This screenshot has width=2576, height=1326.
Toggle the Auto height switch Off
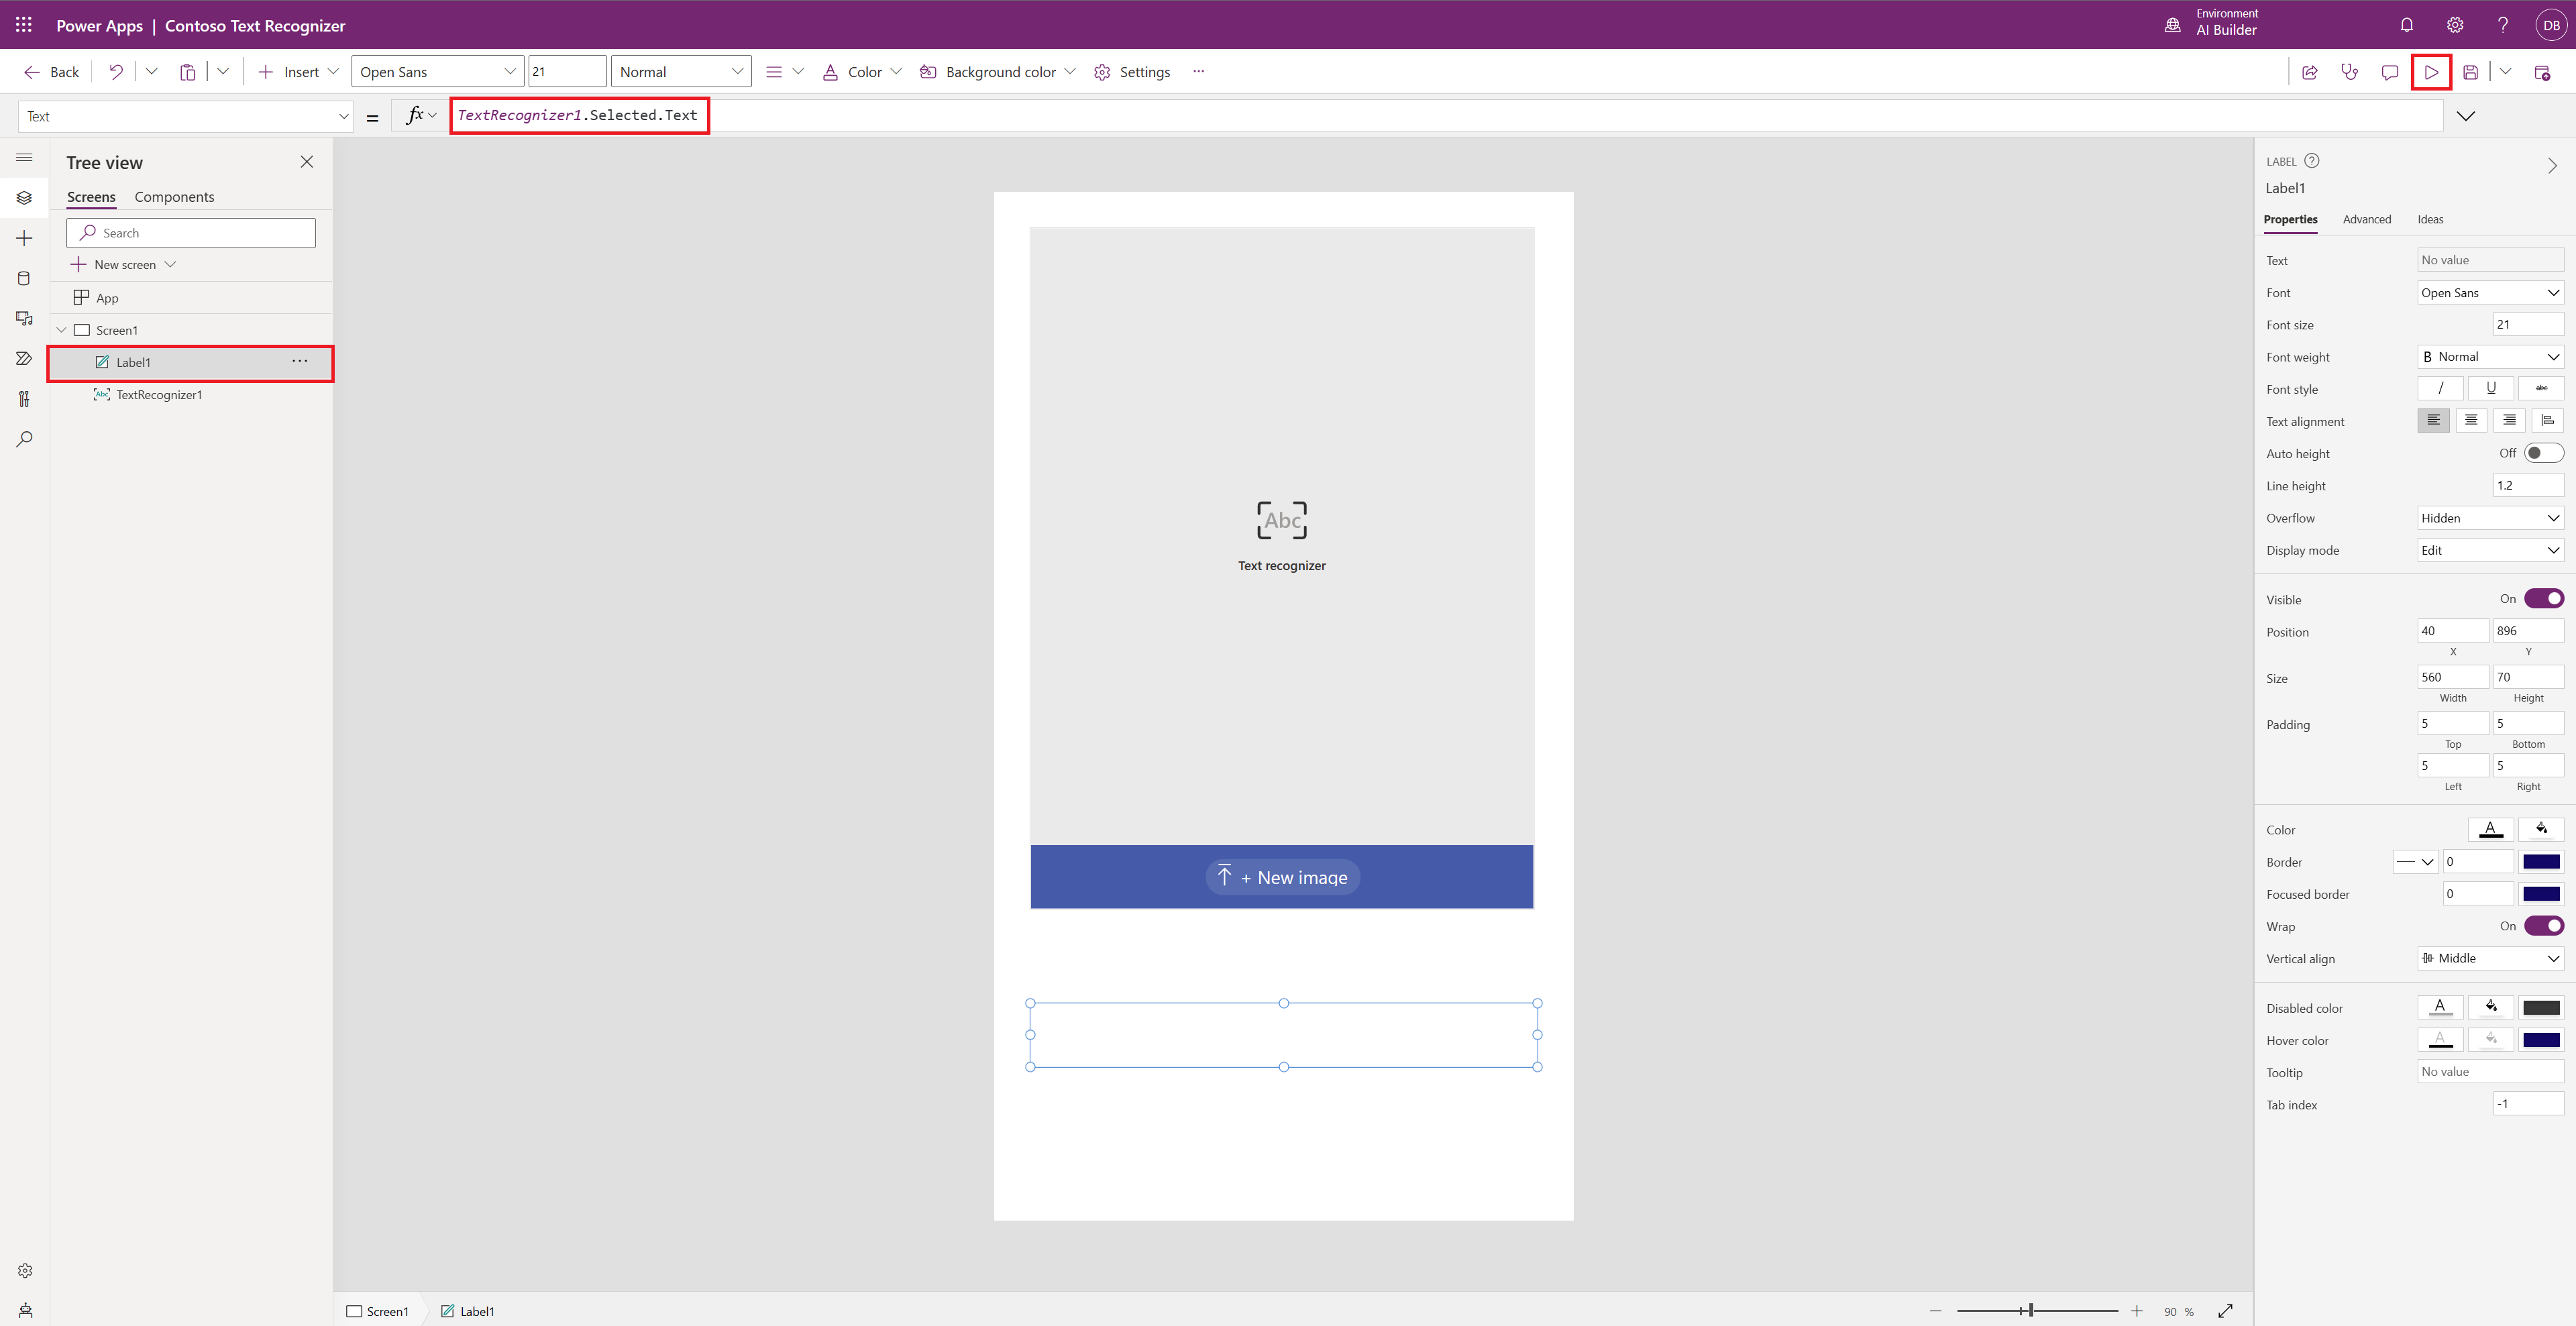pos(2542,451)
